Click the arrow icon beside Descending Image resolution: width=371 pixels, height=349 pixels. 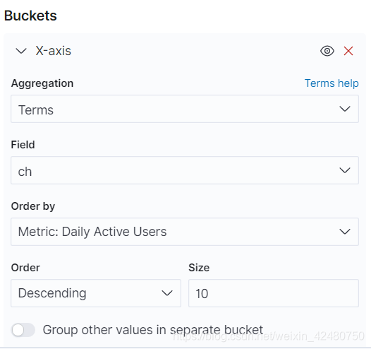click(167, 293)
